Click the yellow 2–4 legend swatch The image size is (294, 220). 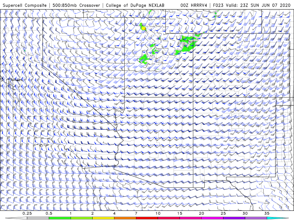coord(103,218)
